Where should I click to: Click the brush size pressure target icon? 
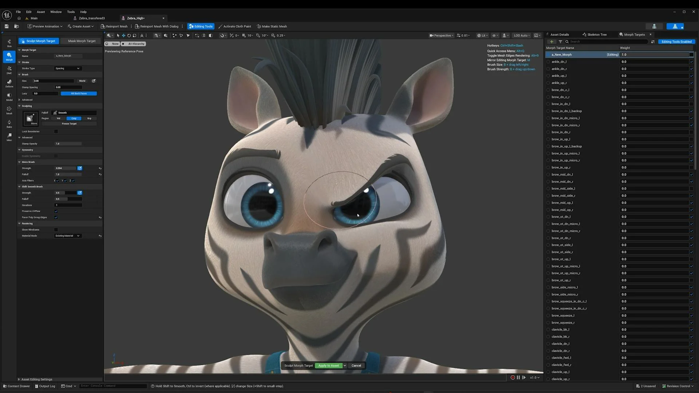[x=94, y=81]
